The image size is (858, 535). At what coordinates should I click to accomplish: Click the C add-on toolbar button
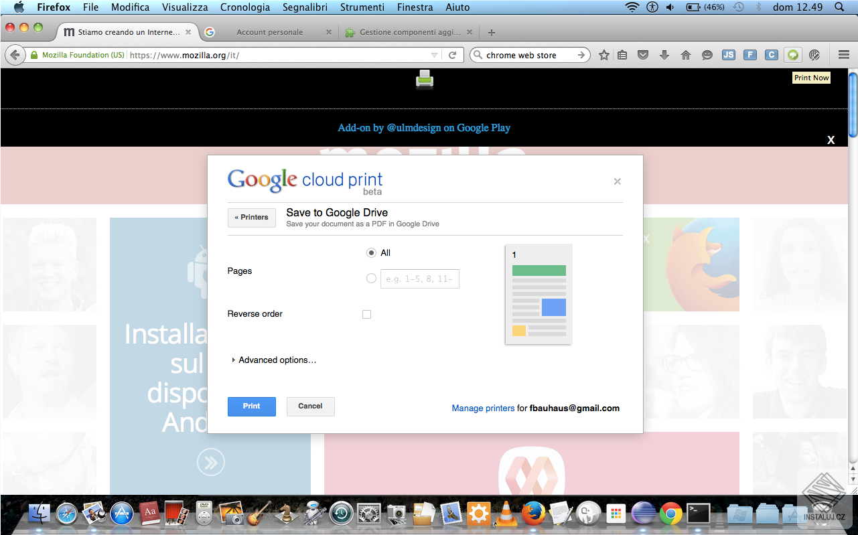pyautogui.click(x=772, y=55)
